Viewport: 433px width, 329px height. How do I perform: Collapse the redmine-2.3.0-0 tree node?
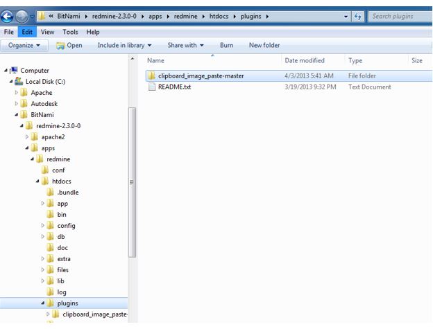click(x=22, y=126)
